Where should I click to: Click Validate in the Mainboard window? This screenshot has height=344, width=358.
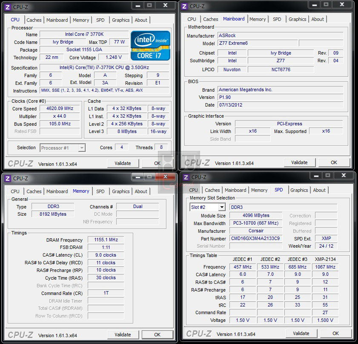[300, 162]
